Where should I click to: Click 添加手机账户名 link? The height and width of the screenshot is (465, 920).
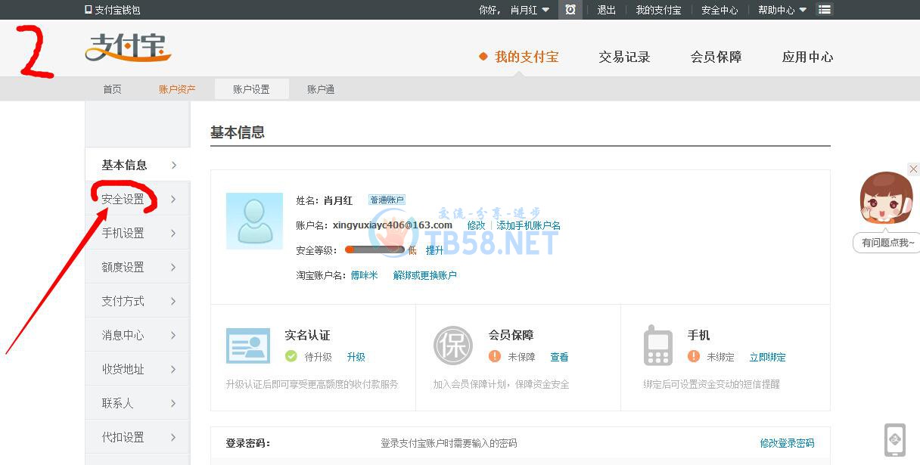(x=529, y=225)
